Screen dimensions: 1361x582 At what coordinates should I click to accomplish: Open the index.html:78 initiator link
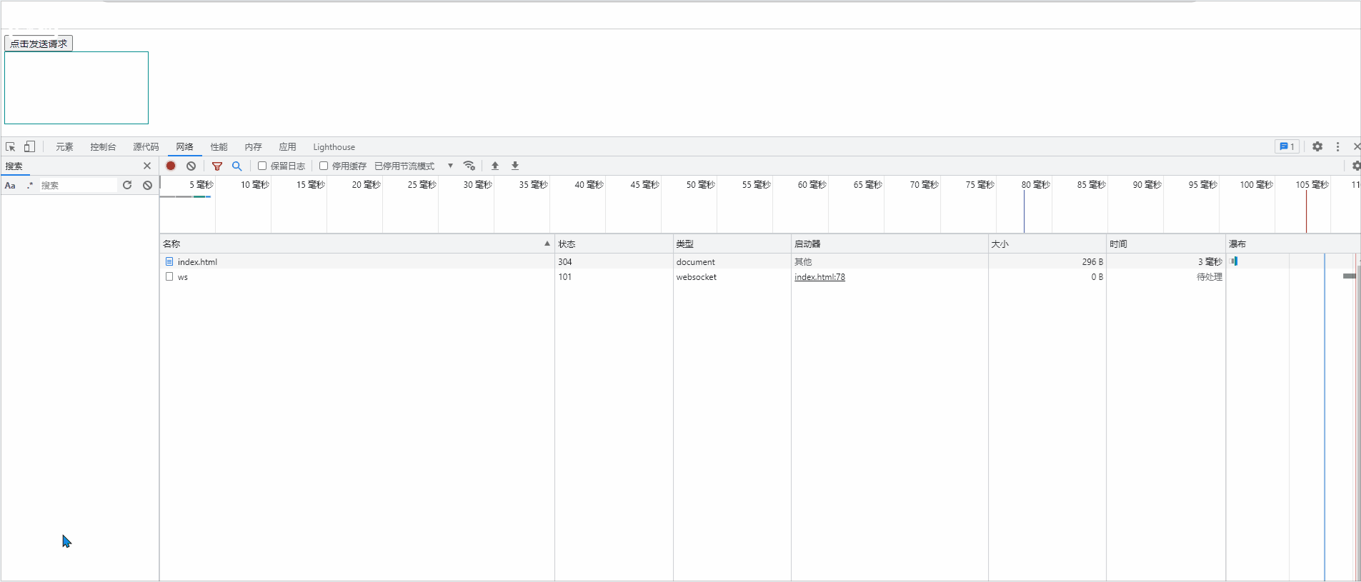819,277
